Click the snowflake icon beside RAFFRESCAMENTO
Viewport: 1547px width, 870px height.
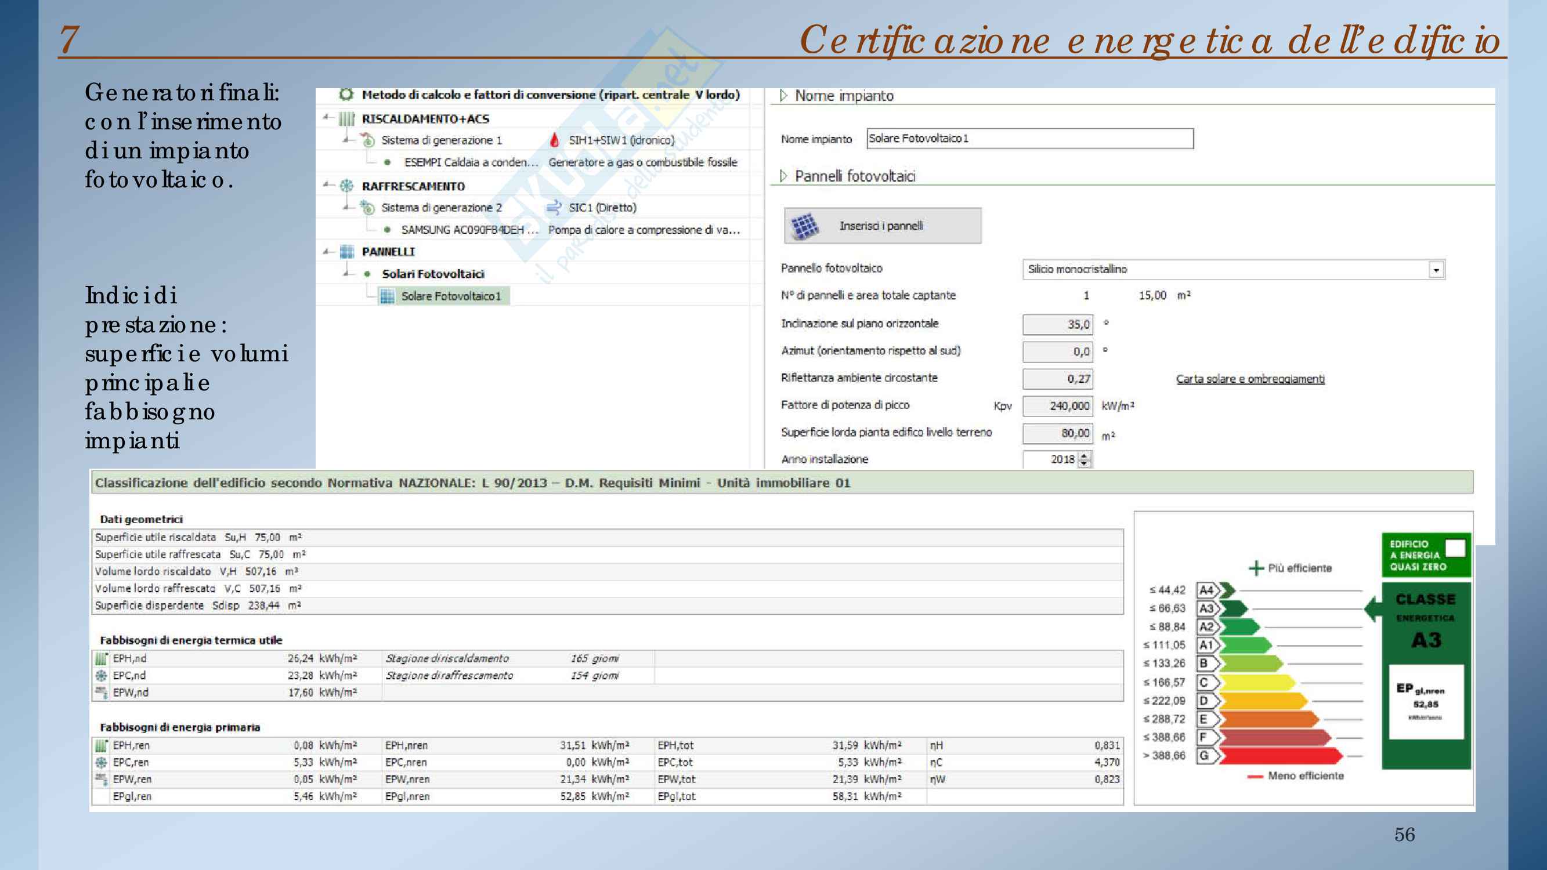coord(347,186)
